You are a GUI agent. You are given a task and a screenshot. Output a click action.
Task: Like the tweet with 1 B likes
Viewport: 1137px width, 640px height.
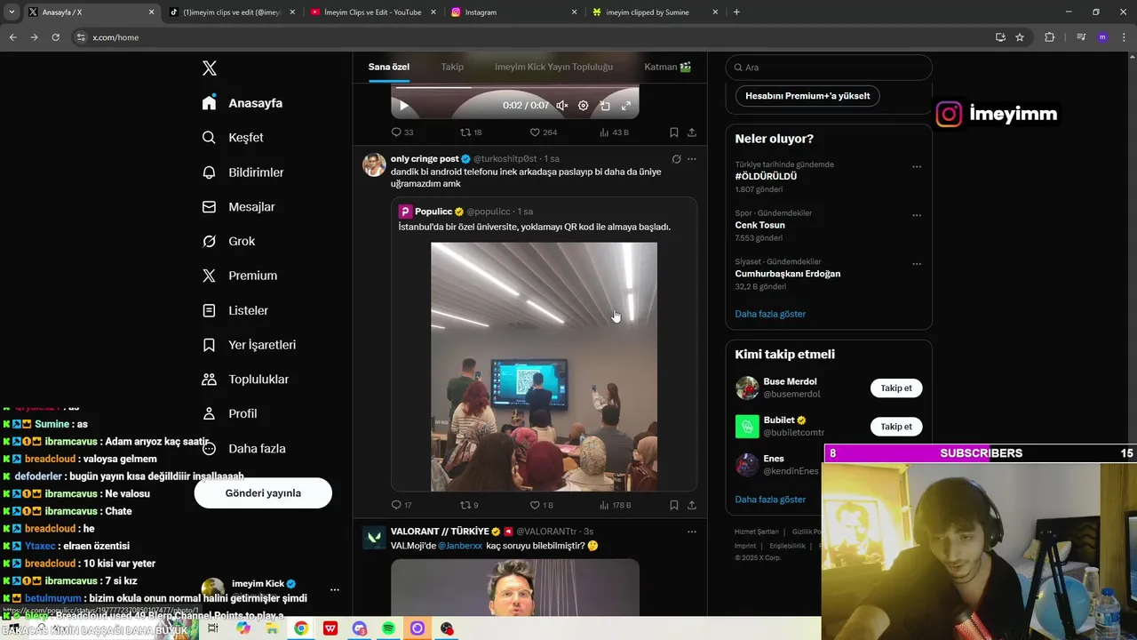[x=541, y=505]
